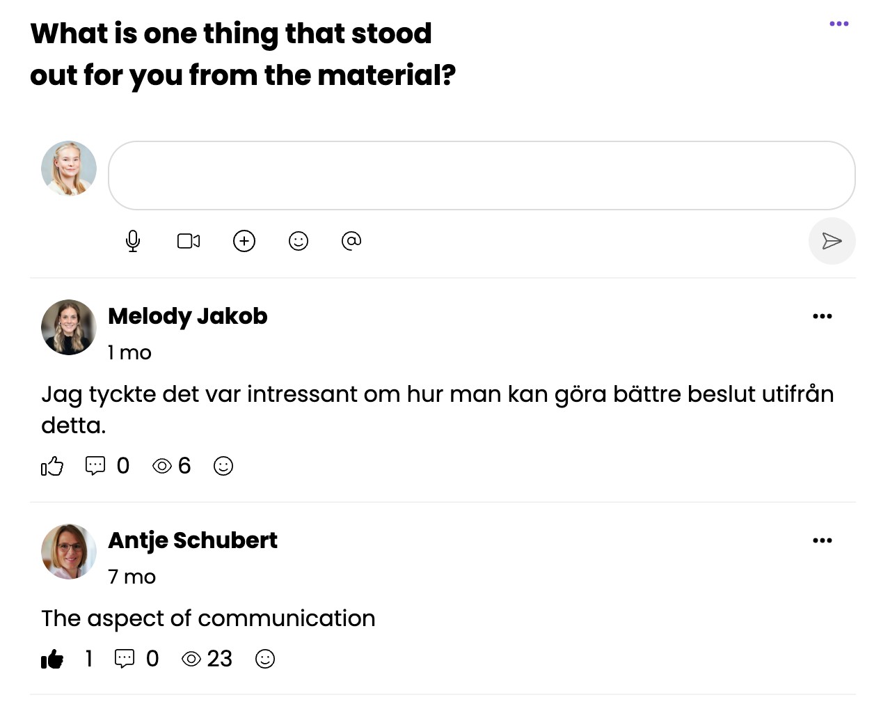Image resolution: width=874 pixels, height=702 pixels.
Task: Click reply icon on Antje Schubert's comment
Action: [x=125, y=659]
